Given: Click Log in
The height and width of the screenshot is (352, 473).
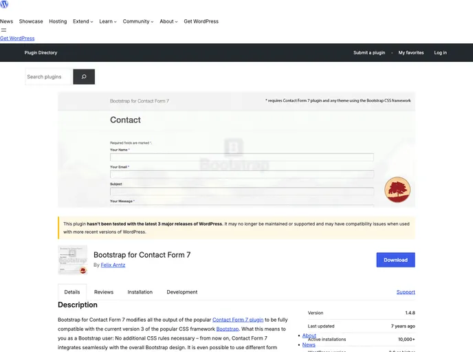Looking at the screenshot, I should tap(441, 52).
